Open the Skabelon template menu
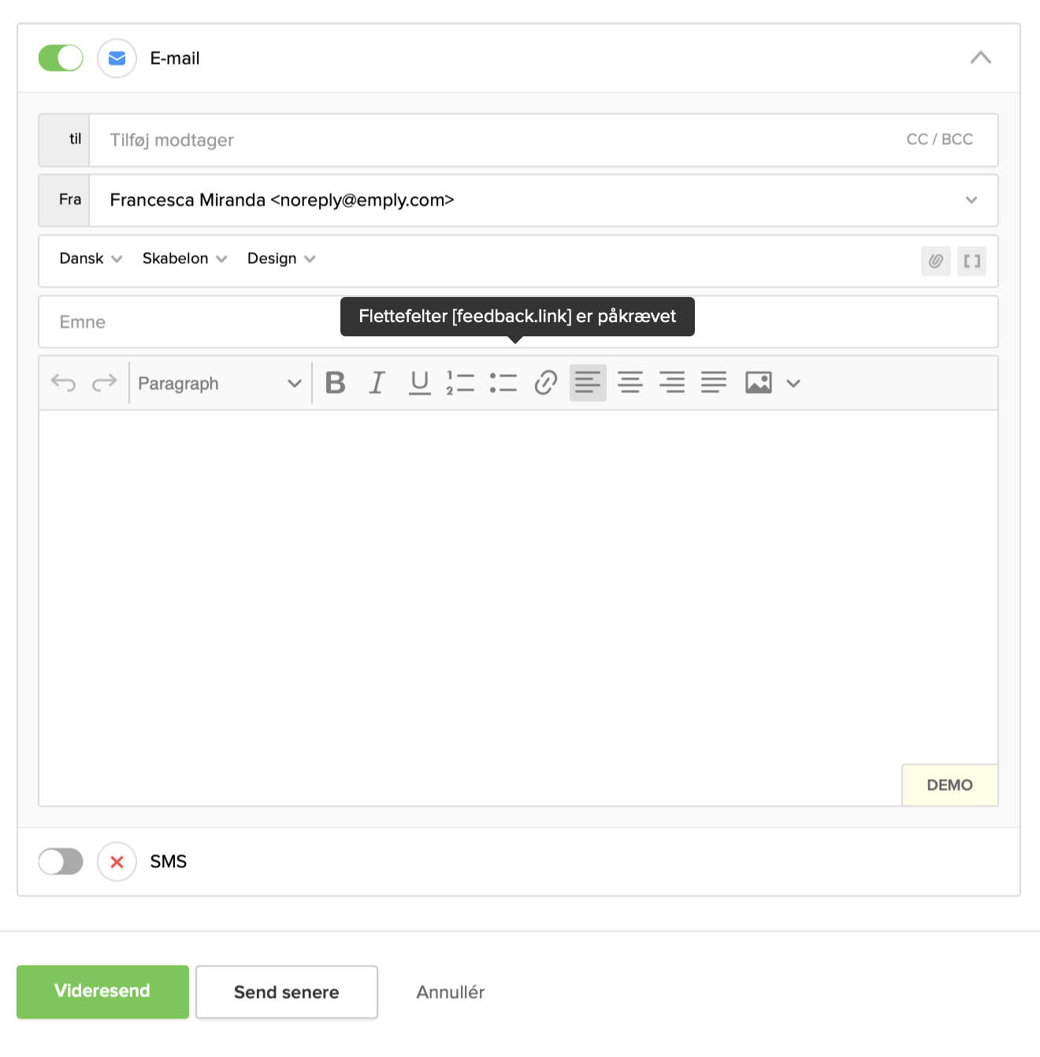This screenshot has height=1057, width=1040. point(184,259)
